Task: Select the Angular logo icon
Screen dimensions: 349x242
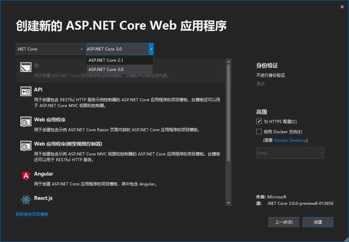Action: tap(26, 176)
